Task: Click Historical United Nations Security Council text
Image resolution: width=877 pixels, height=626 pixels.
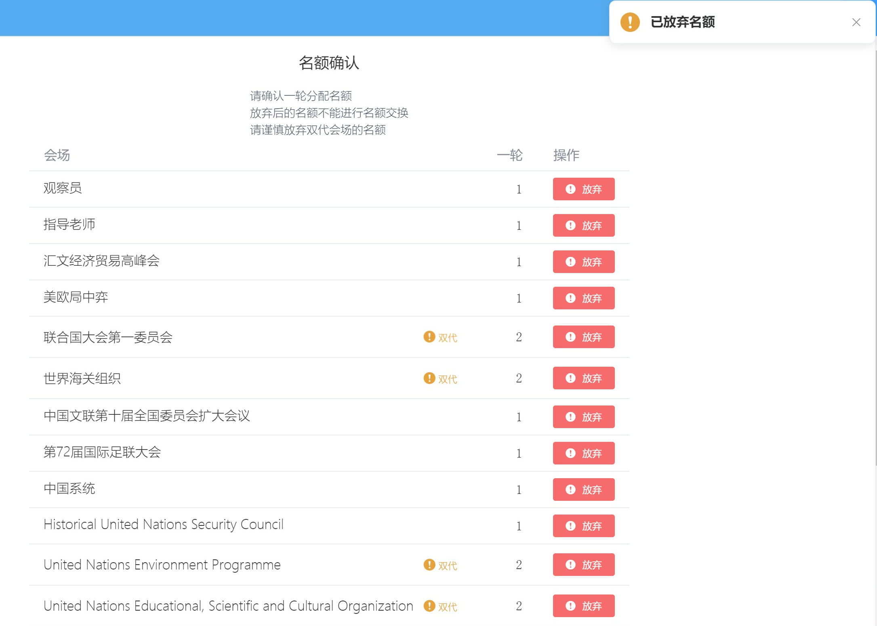Action: click(x=164, y=525)
